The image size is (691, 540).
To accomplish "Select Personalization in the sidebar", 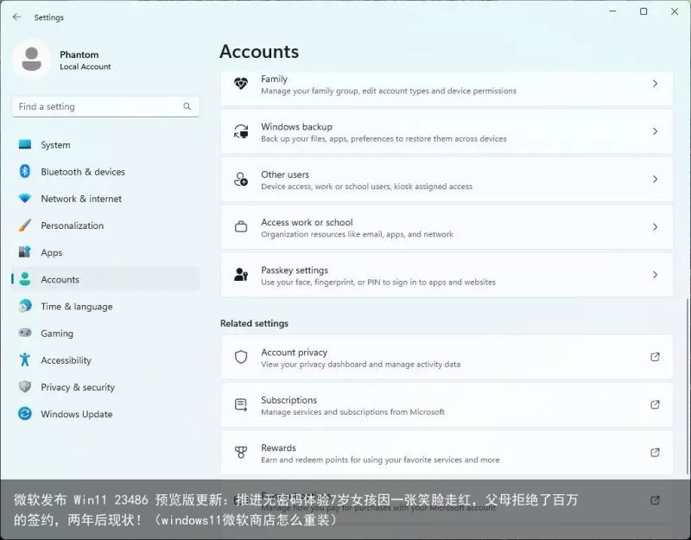I will coord(105,226).
